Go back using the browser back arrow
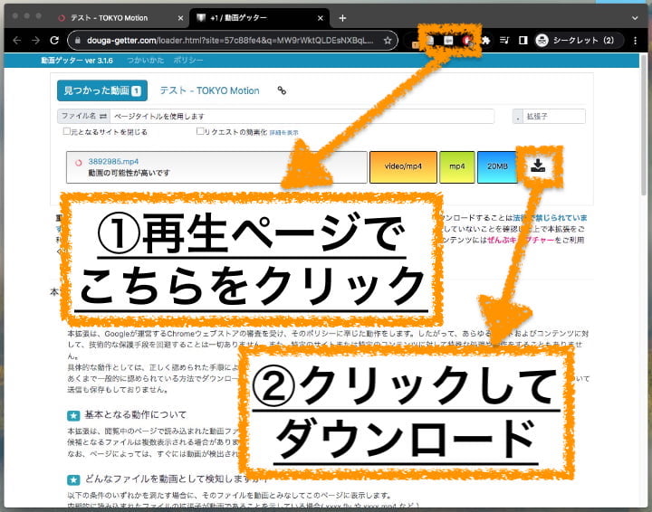The image size is (652, 512). pyautogui.click(x=14, y=41)
